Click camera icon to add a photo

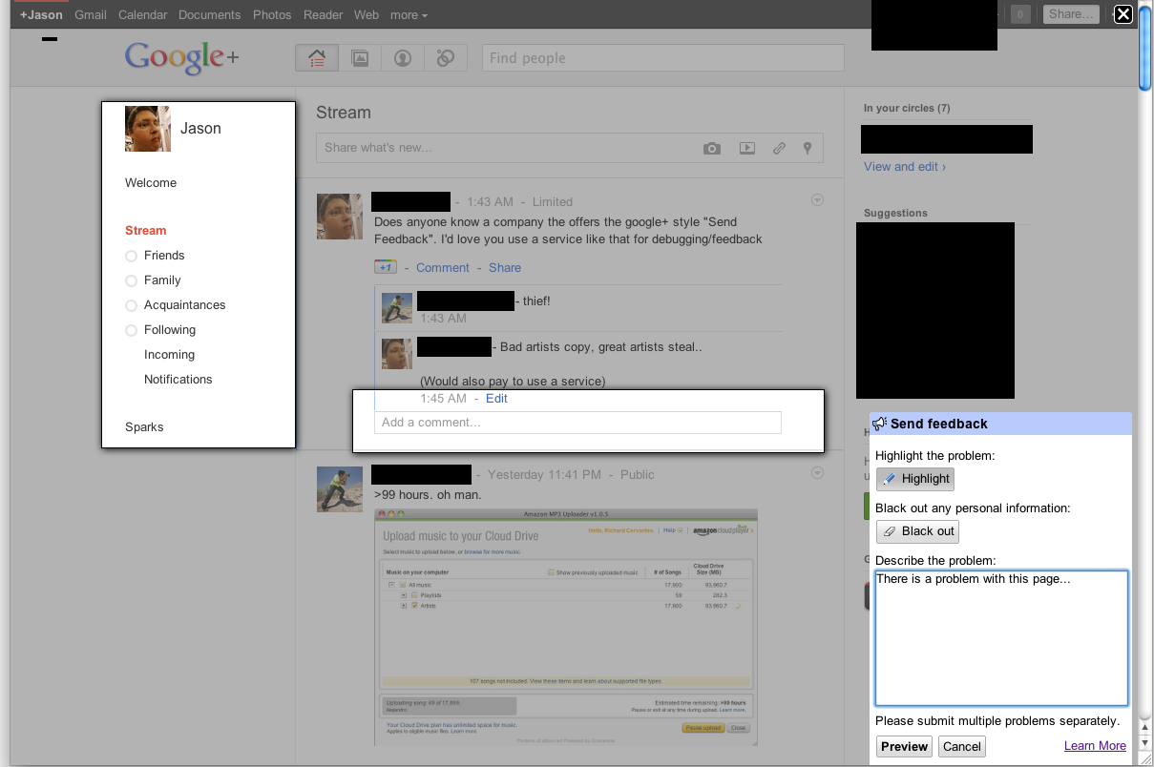pos(712,148)
